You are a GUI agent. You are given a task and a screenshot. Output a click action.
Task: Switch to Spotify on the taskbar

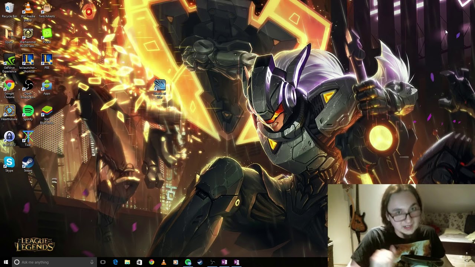188,262
